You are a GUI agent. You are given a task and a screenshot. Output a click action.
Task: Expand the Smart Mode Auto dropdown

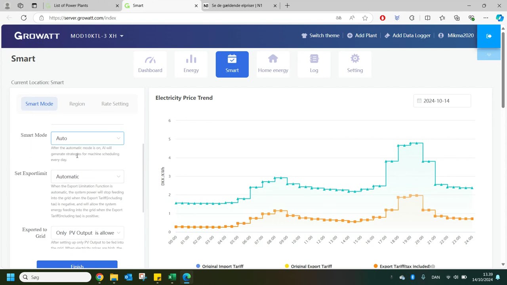[88, 138]
